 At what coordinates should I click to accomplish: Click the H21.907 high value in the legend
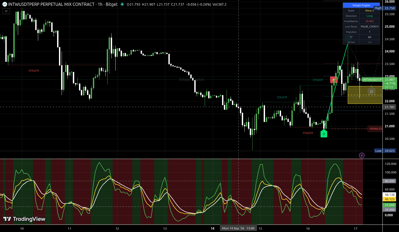tap(149, 4)
